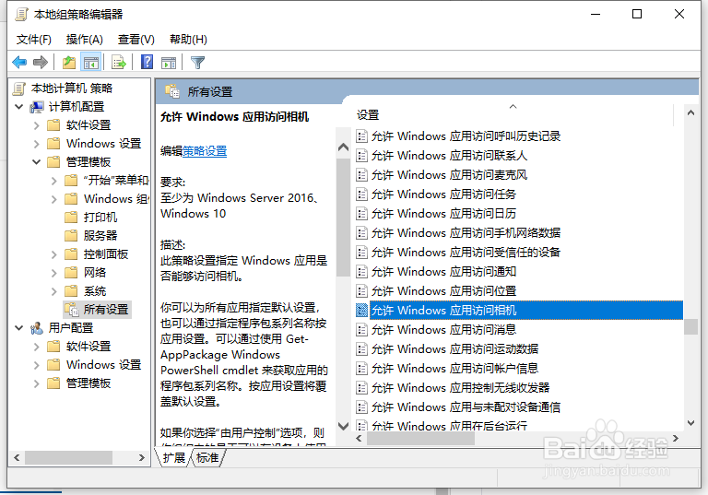Click the policy icon beside 允许 Windows 应用访问运动数据
This screenshot has height=495, width=708.
coord(361,349)
